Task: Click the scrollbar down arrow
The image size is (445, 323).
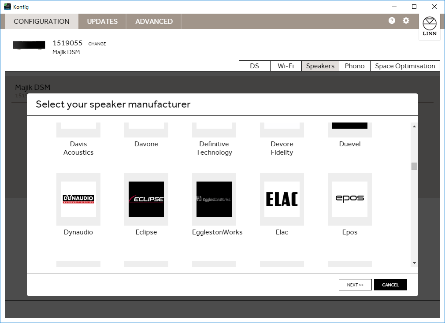Action: click(x=414, y=263)
